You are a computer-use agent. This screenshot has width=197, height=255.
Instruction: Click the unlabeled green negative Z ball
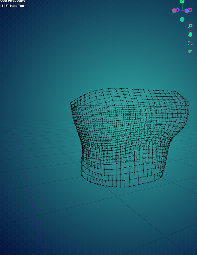click(182, 19)
